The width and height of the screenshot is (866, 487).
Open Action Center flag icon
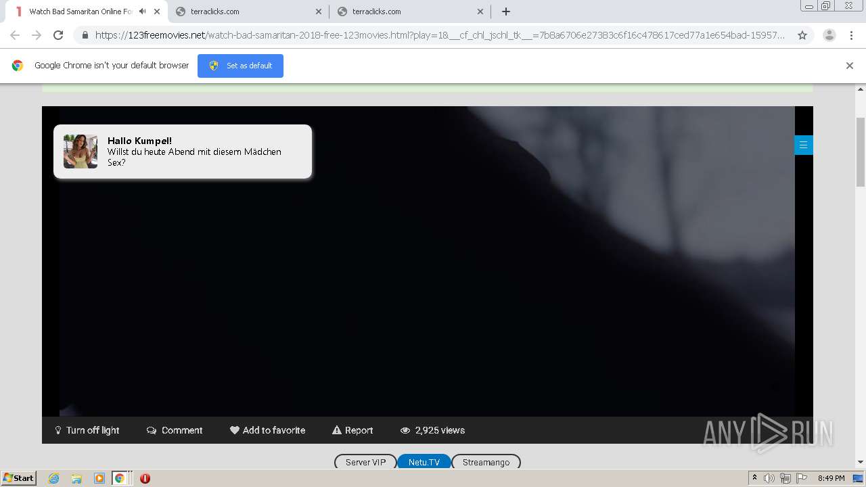(802, 478)
